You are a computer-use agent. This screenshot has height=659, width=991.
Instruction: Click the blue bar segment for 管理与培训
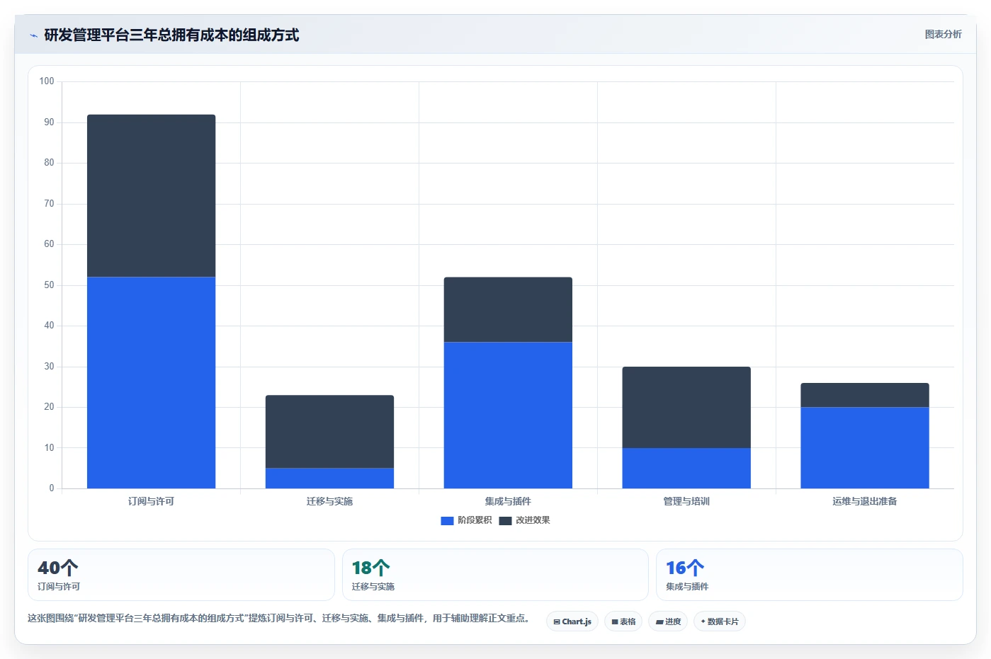click(x=686, y=468)
